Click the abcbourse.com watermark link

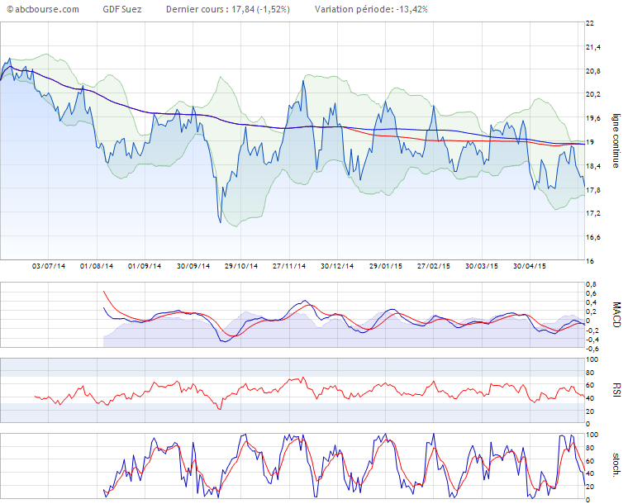click(x=42, y=9)
